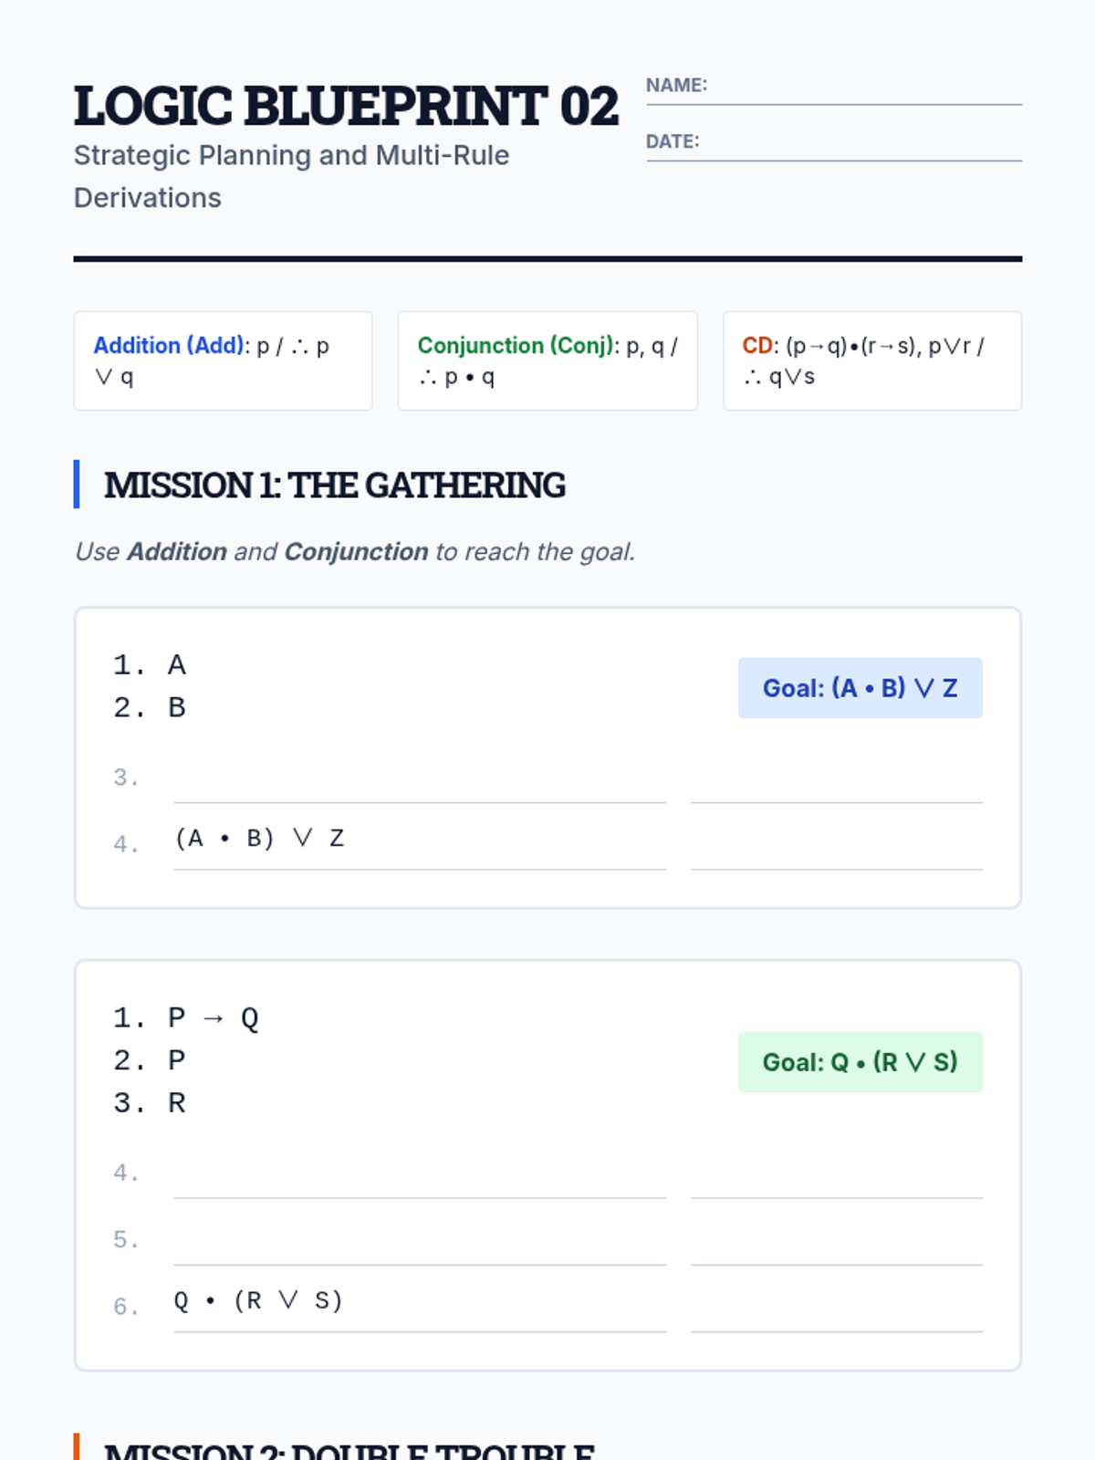The width and height of the screenshot is (1095, 1460).
Task: Click the blank statement line for step 4 in second problem
Action: (x=420, y=1178)
